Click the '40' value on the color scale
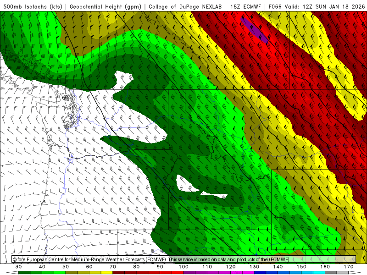 click(42, 267)
